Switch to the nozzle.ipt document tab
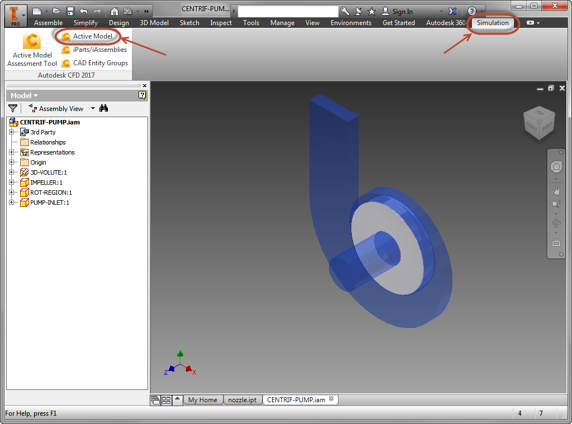The width and height of the screenshot is (572, 424). click(242, 400)
